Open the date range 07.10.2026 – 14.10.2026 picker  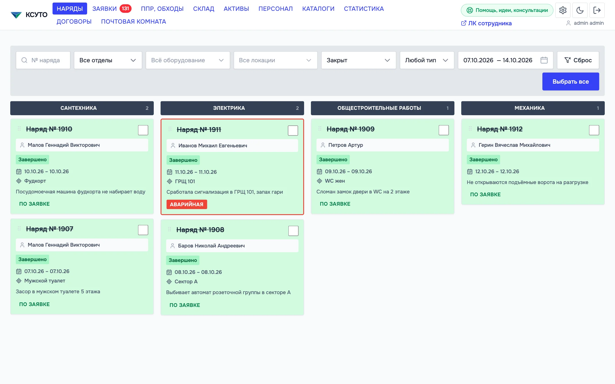click(505, 60)
